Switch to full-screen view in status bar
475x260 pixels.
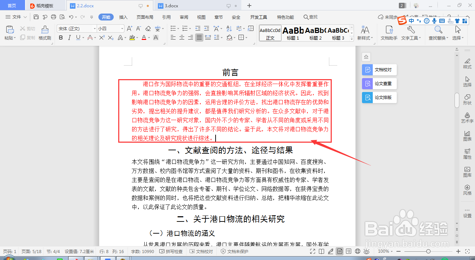coord(313,251)
